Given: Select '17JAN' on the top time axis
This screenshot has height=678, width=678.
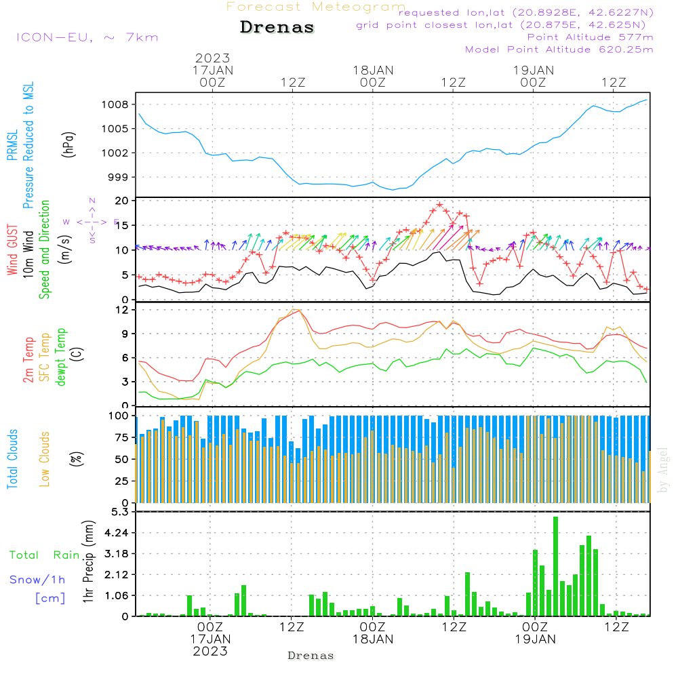Looking at the screenshot, I should point(213,70).
